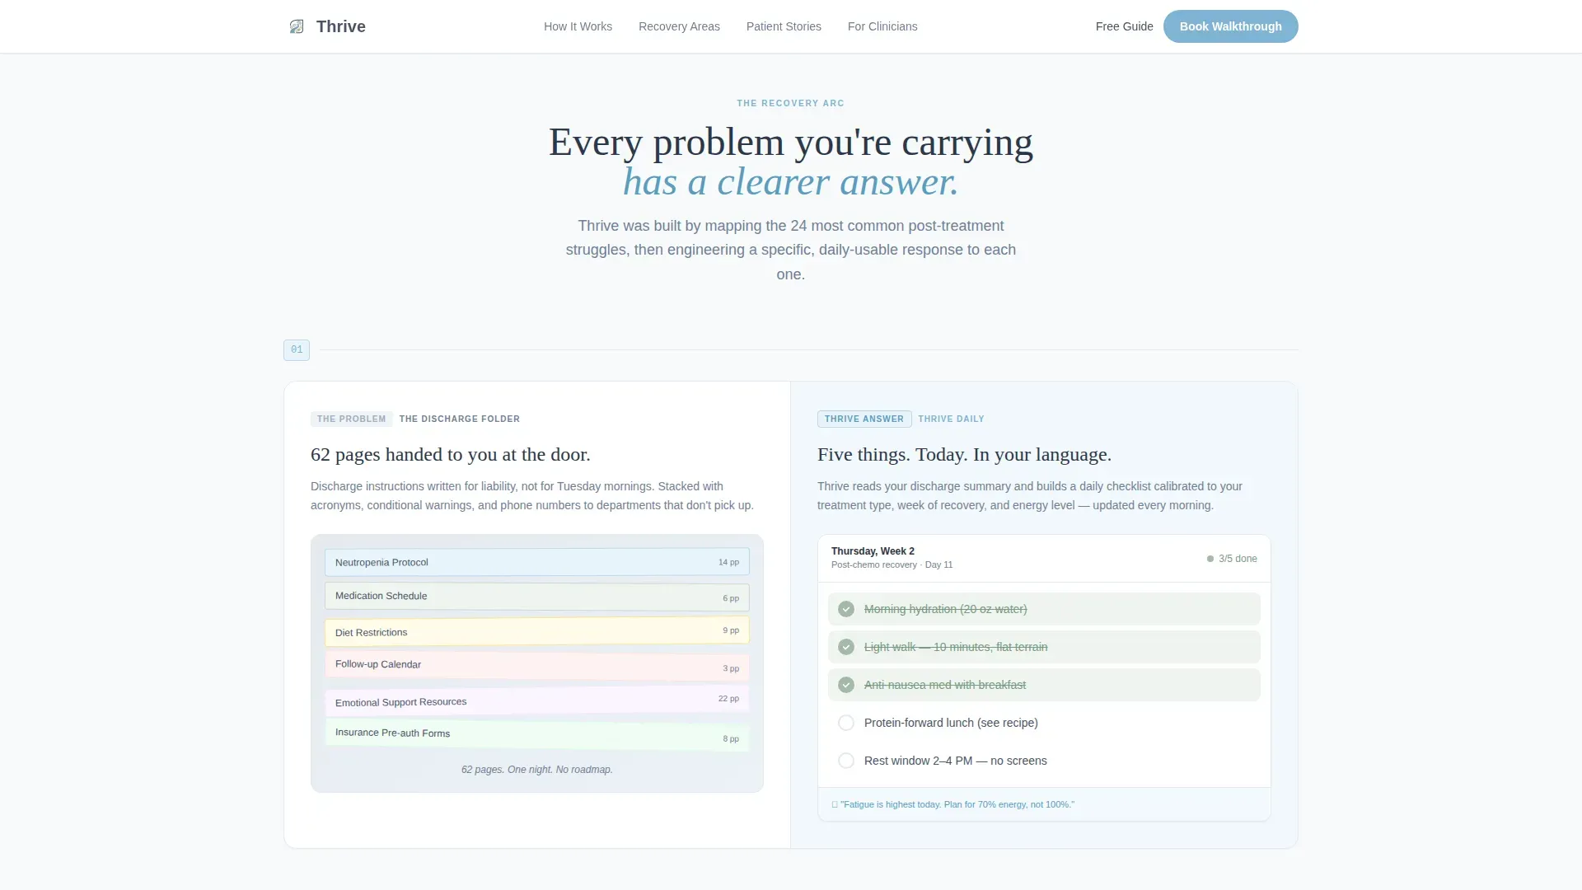Click the THE PROBLEM tag
This screenshot has width=1582, height=890.
click(x=352, y=419)
